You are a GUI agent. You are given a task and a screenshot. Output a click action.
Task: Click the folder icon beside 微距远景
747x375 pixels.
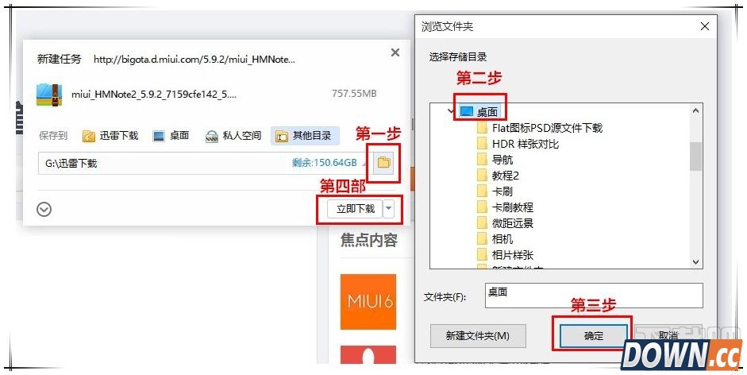482,223
